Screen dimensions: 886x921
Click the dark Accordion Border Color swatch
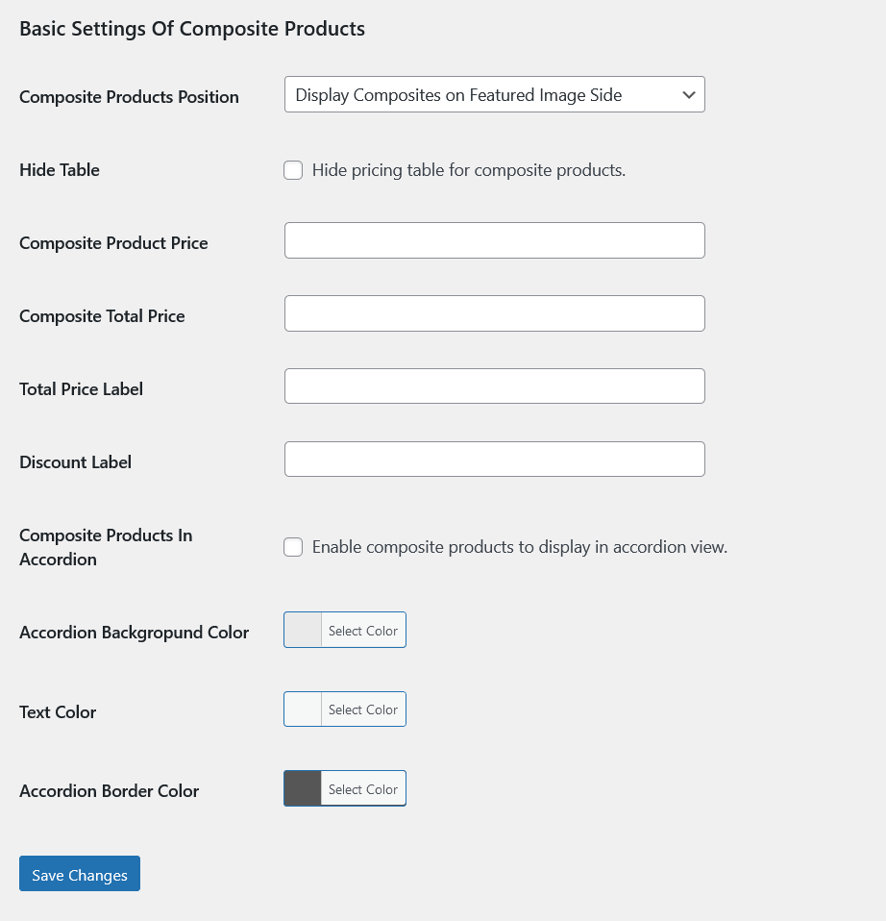(303, 789)
